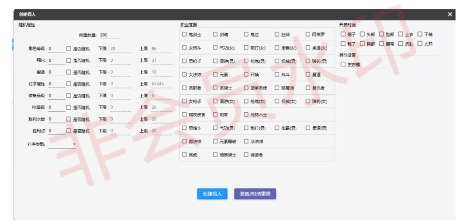Check the 蓝拳圣使 checkbox
This screenshot has width=471, height=224.
(x=246, y=88)
